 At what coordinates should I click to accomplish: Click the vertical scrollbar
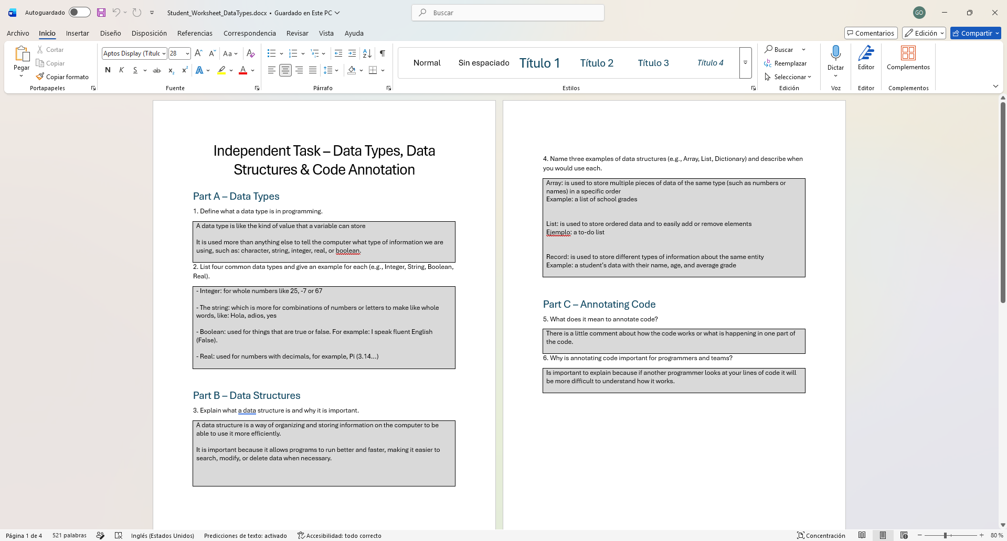pos(1003,202)
